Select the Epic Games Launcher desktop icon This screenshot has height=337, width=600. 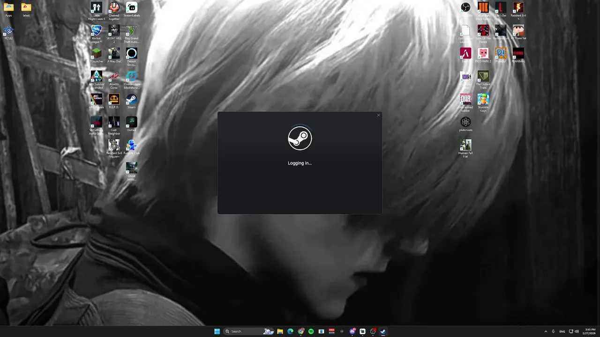point(465,34)
